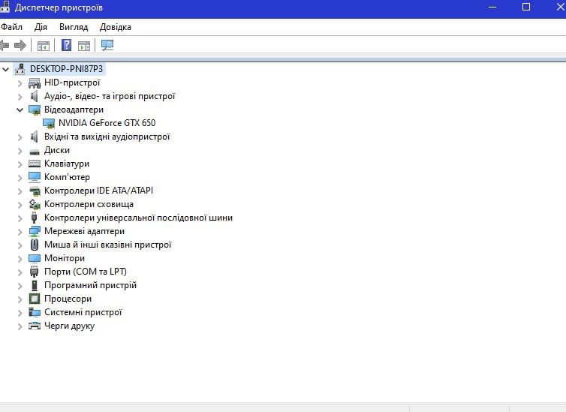Expand Системні пристрої category arrow
The width and height of the screenshot is (566, 412).
pos(20,313)
